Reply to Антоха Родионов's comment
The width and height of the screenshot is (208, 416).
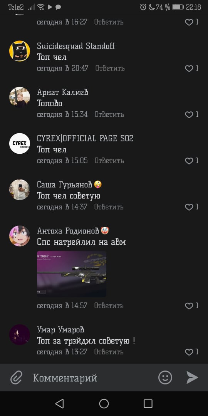point(109,305)
